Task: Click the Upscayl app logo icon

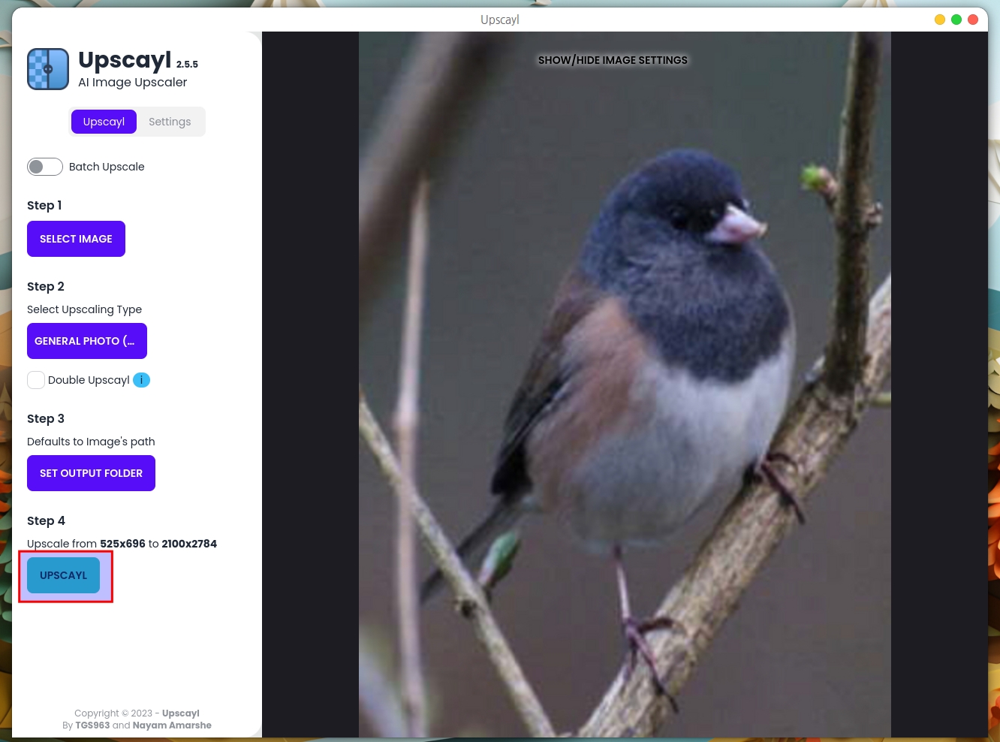Action: coord(48,69)
